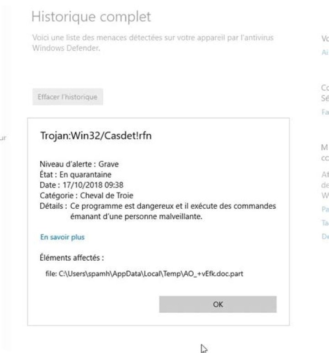Image resolution: width=329 pixels, height=353 pixels.
Task: Click the cut-off 'Vo' heading at right
Action: click(x=324, y=39)
